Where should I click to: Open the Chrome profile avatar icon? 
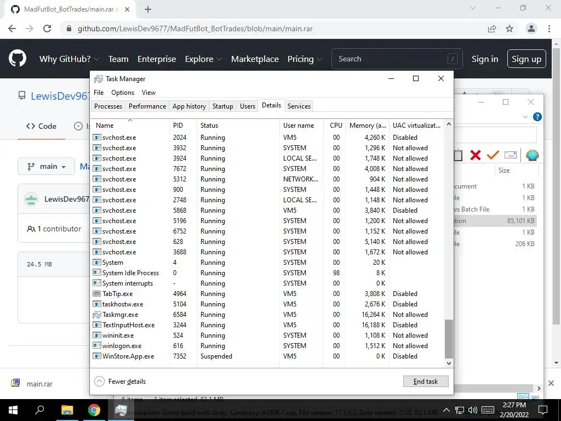point(531,29)
